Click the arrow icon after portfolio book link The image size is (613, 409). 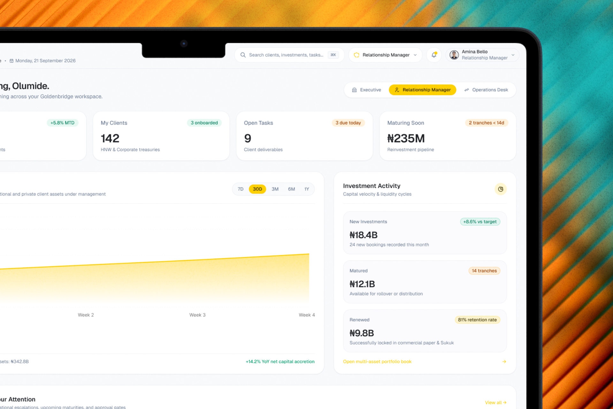coord(504,362)
